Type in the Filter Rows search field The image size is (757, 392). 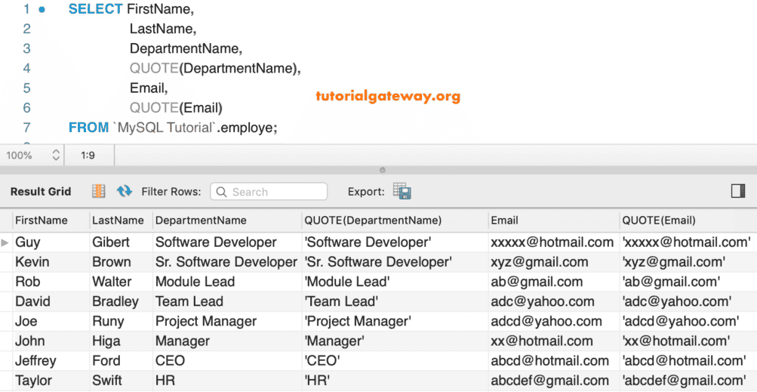coord(276,192)
